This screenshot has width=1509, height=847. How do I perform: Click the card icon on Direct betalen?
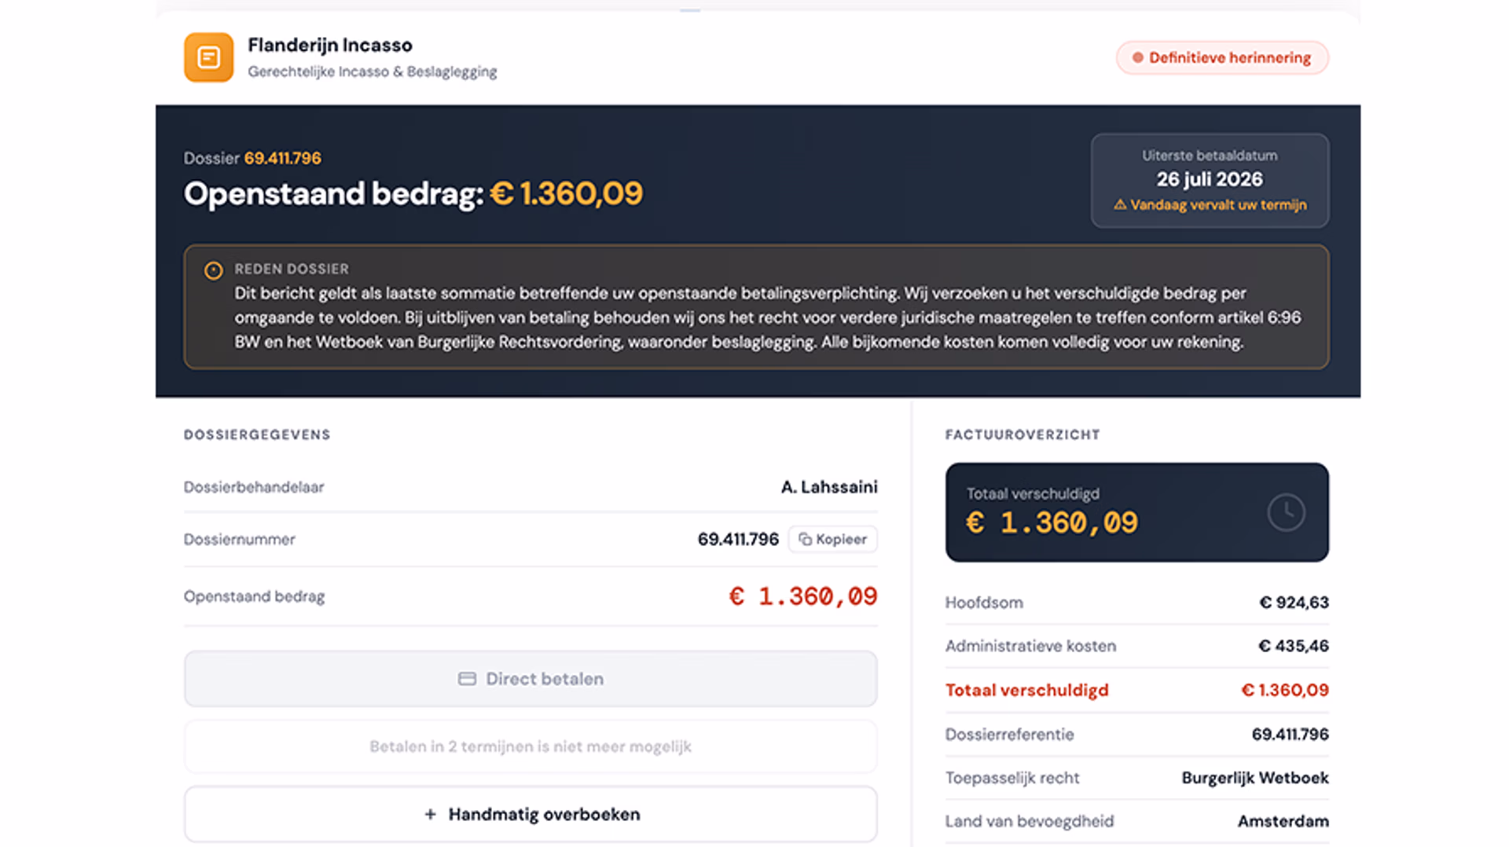click(467, 679)
